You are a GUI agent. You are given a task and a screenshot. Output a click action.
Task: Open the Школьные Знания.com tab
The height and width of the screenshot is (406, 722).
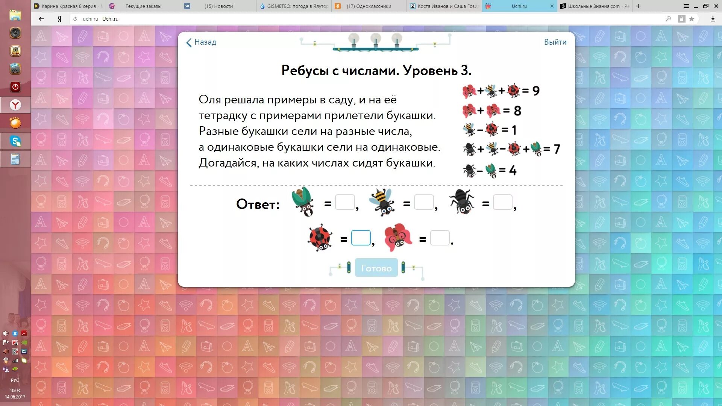(594, 6)
